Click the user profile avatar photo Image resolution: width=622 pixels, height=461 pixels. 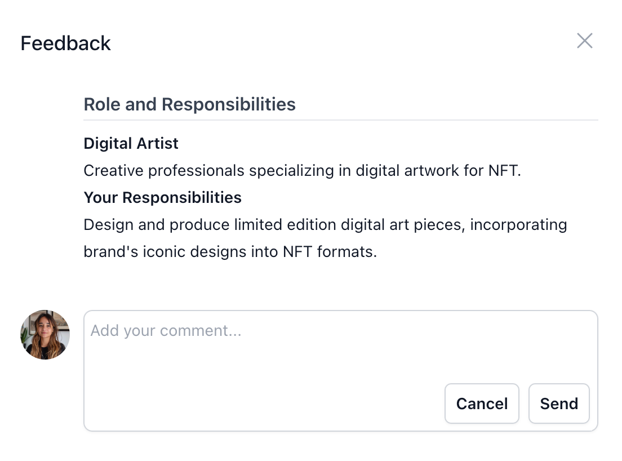[45, 335]
